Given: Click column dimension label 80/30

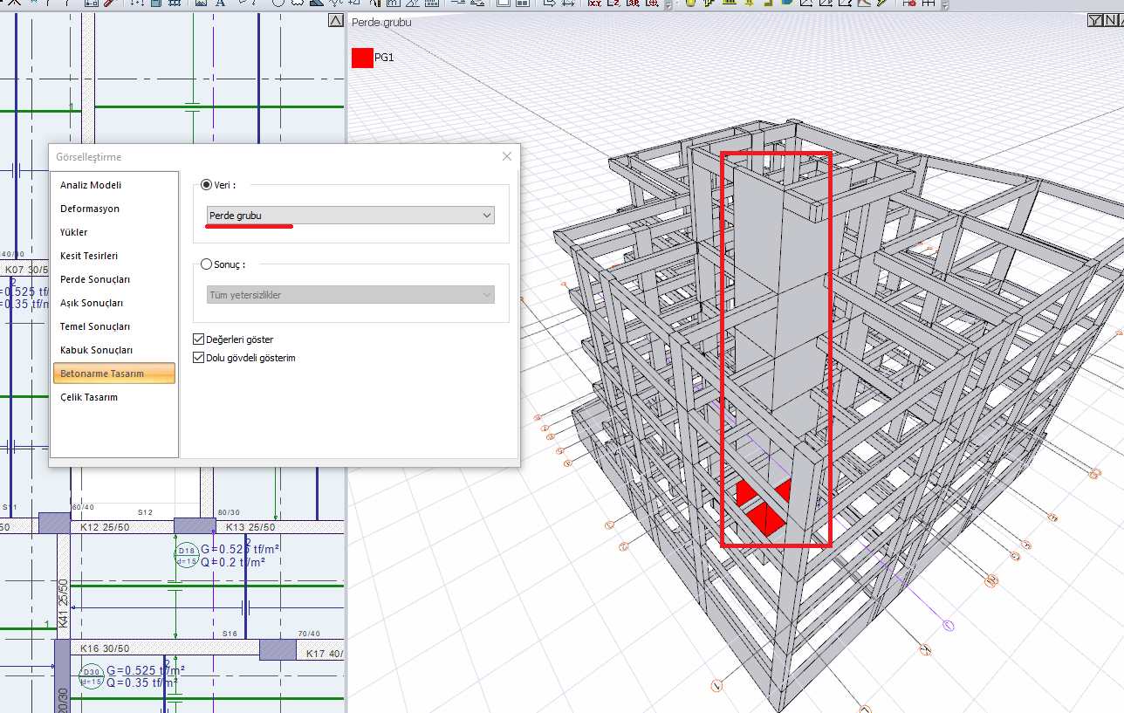Looking at the screenshot, I should (229, 512).
